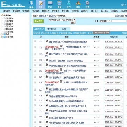This screenshot has height=127, width=127.
Task: Click the edit icon in row 526
Action: tap(47, 95)
